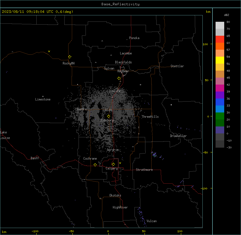Viewport: 241px width, 235px height.
Task: Select the purple swatch below 39 dBZ
Action: point(220,95)
